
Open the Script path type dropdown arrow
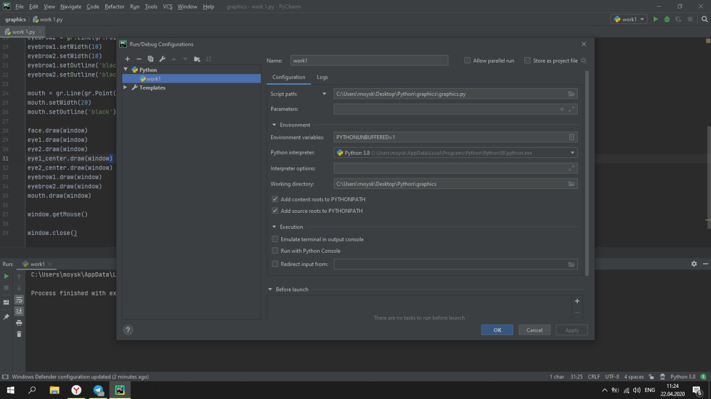click(324, 94)
